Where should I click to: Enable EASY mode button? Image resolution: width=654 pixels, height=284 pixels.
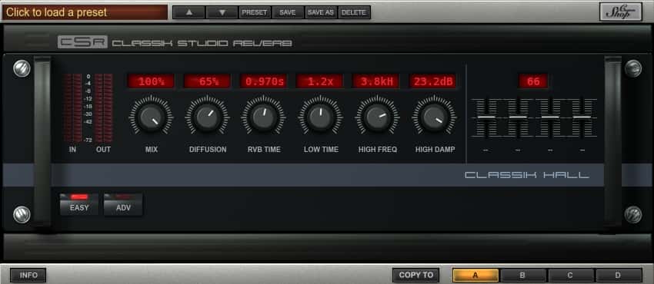(79, 204)
